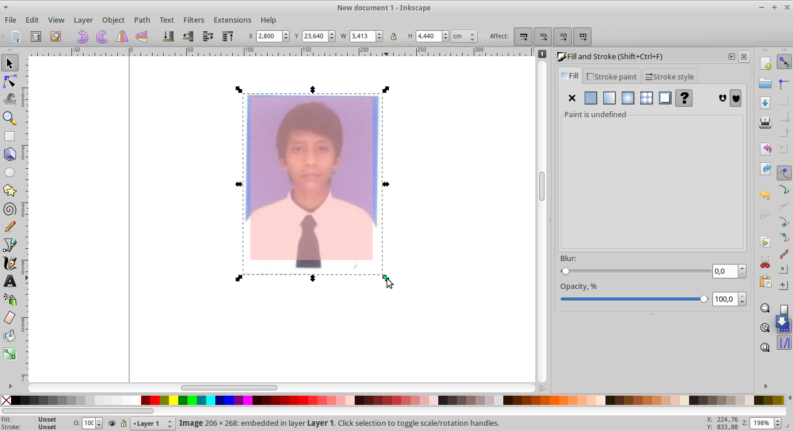Click the Flat color fill button
793x431 pixels.
tap(590, 98)
